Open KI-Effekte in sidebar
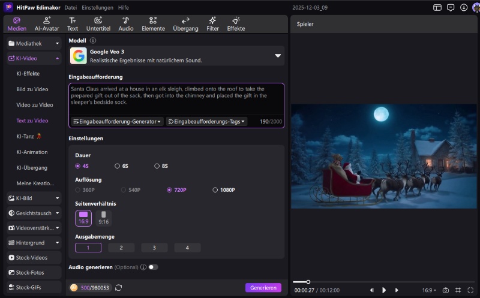The image size is (480, 298). [28, 73]
